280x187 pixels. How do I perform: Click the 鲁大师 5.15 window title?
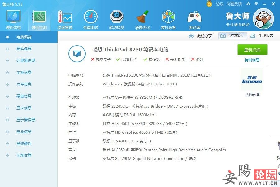point(12,4)
